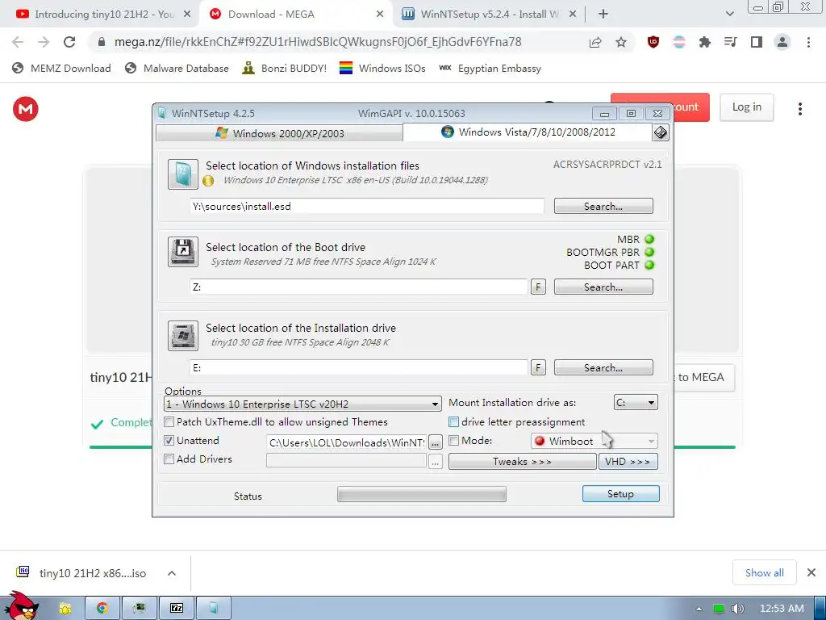826x620 pixels.
Task: Click the BOOT PART green status light
Action: (649, 265)
